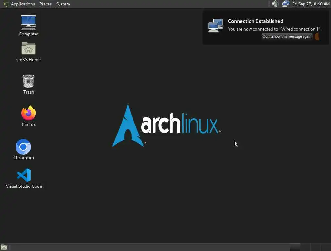Click the "Chromium" label under its icon
This screenshot has width=331, height=251.
(x=23, y=158)
